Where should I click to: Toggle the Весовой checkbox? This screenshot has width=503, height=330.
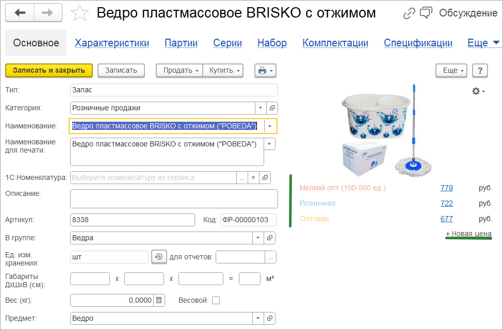[216, 301]
